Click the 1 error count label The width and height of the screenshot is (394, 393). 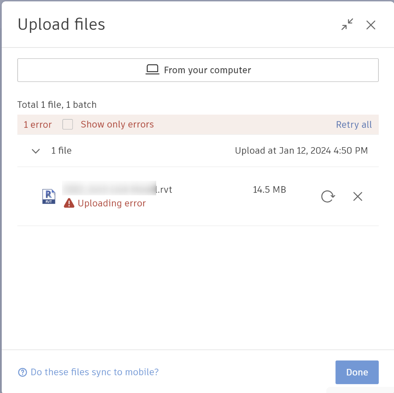point(38,124)
